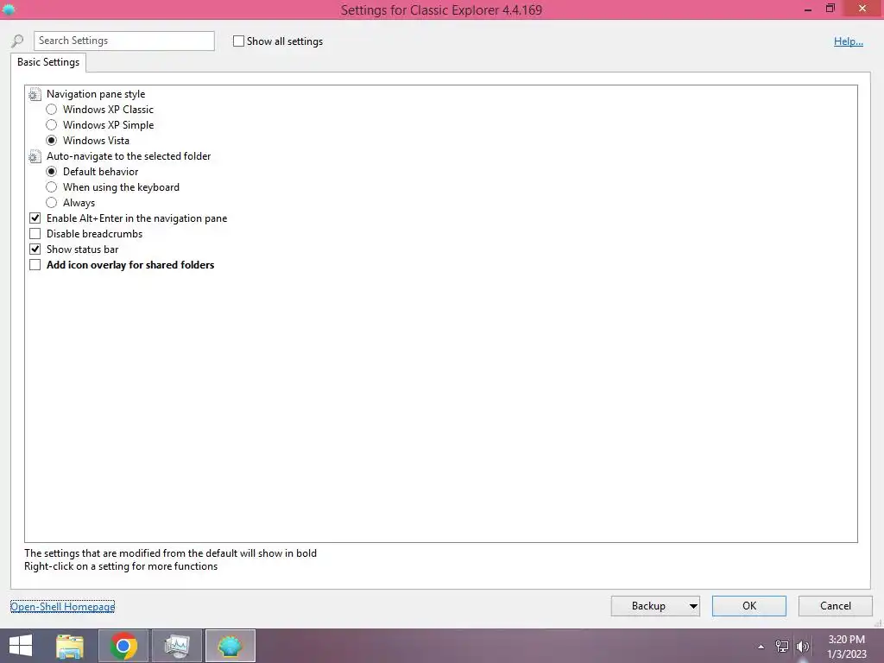
Task: Check Add icon overlay for shared folders
Action: click(x=35, y=265)
